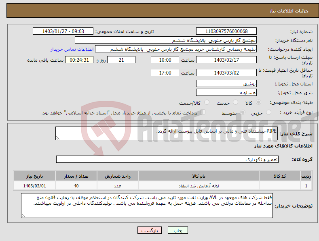
Task: Click the نوع فرآیند خرید label
Action: (x=296, y=112)
